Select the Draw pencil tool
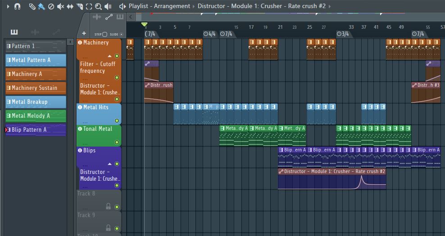Screen dimensions: 445x236 [x=32, y=6]
